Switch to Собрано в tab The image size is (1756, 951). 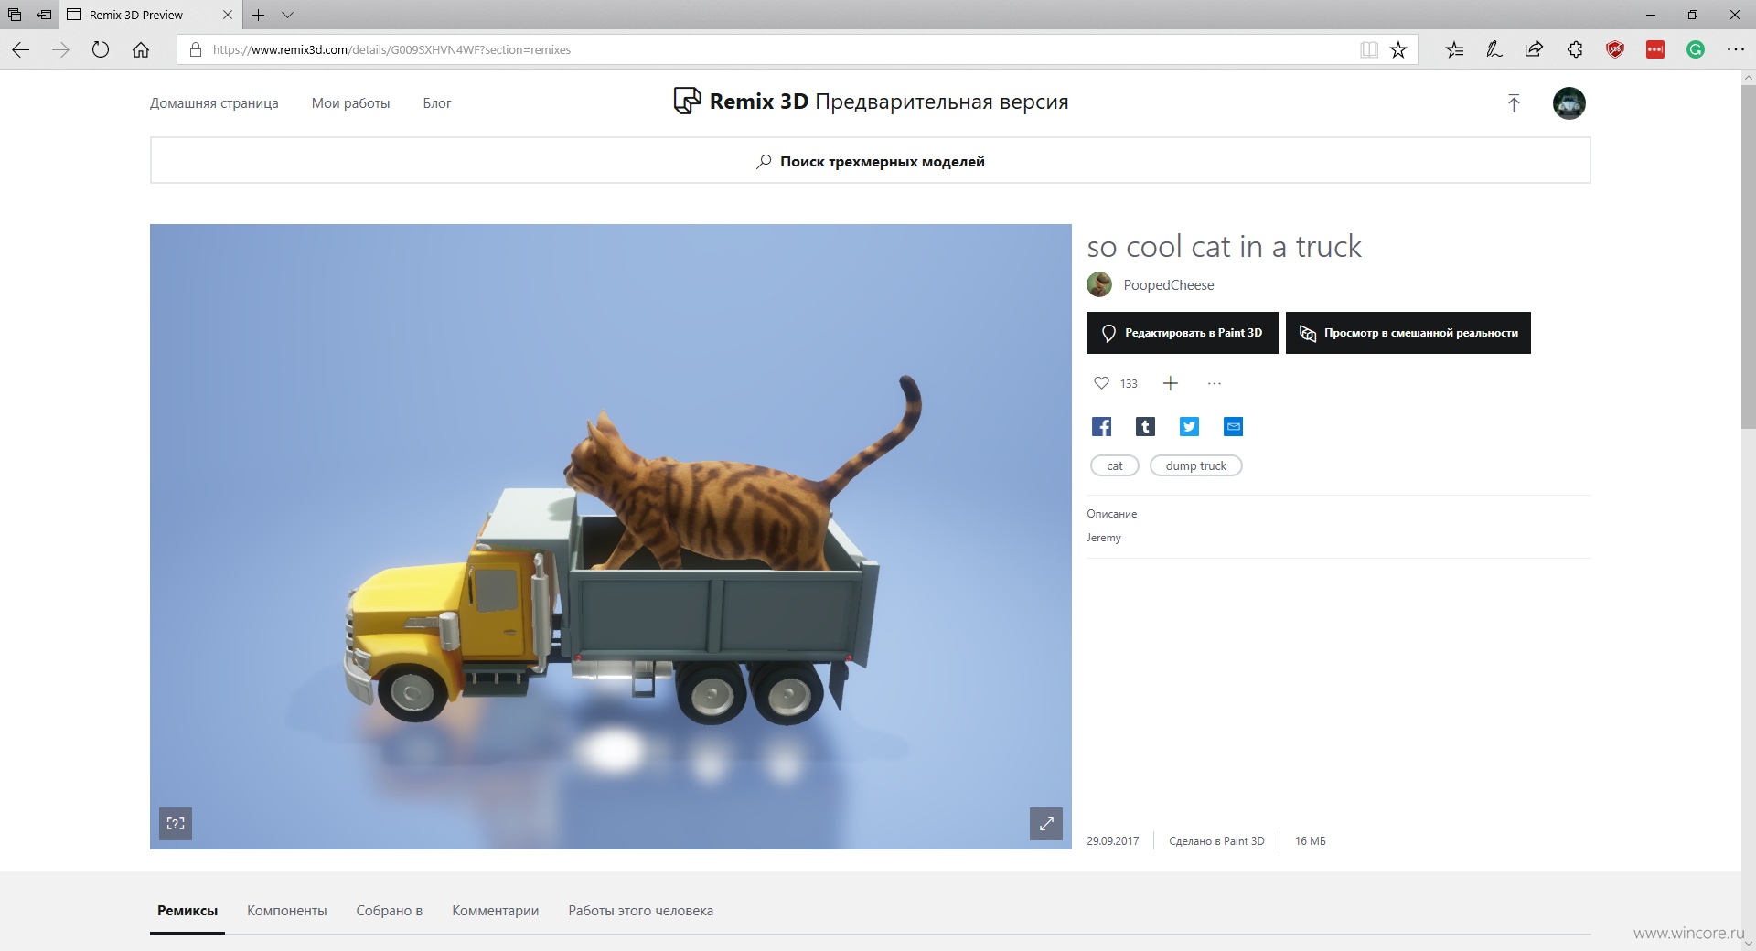(x=390, y=911)
